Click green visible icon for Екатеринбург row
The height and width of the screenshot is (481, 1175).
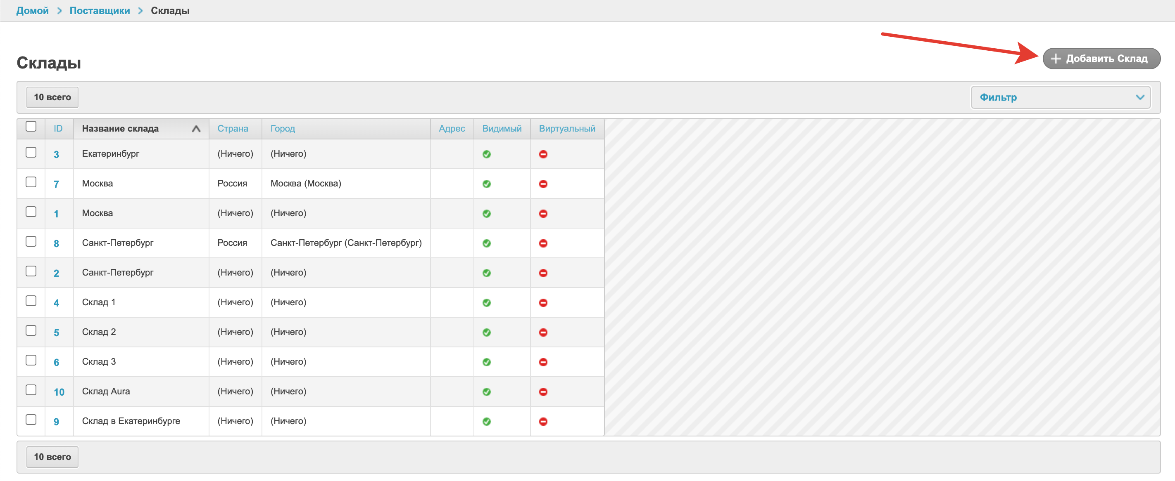click(486, 154)
